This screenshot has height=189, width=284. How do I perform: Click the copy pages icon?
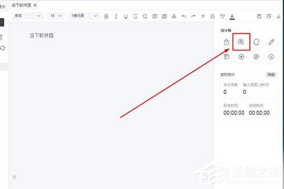pos(164,16)
